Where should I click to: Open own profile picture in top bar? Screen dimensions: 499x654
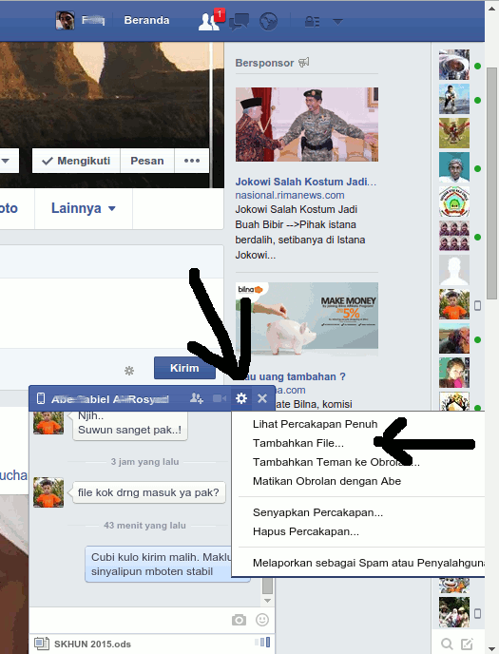65,20
